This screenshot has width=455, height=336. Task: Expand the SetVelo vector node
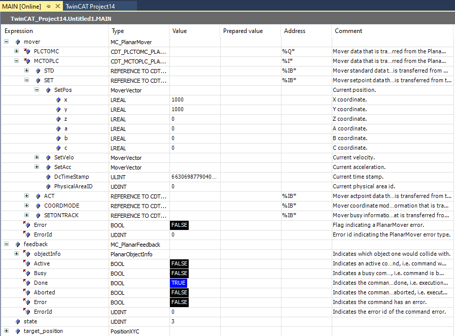(x=37, y=157)
